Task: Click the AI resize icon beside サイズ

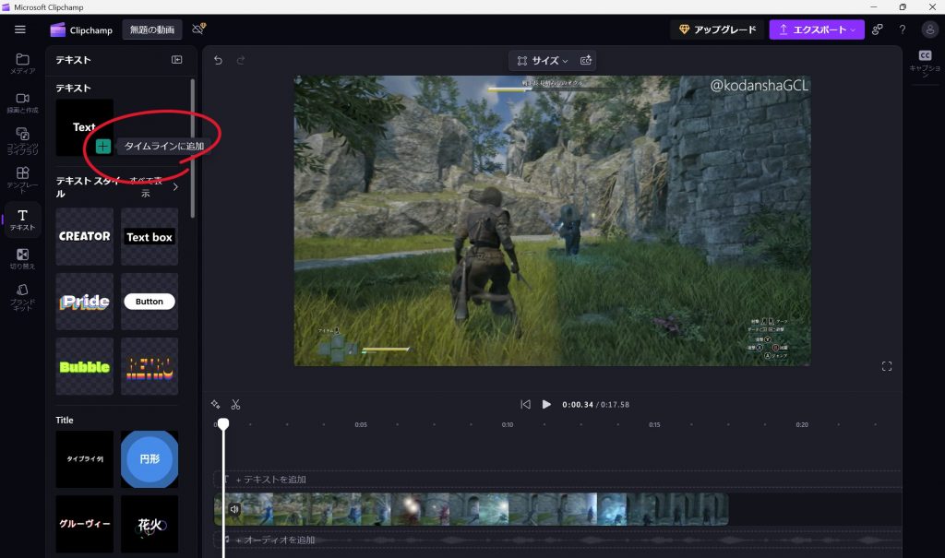Action: (586, 60)
